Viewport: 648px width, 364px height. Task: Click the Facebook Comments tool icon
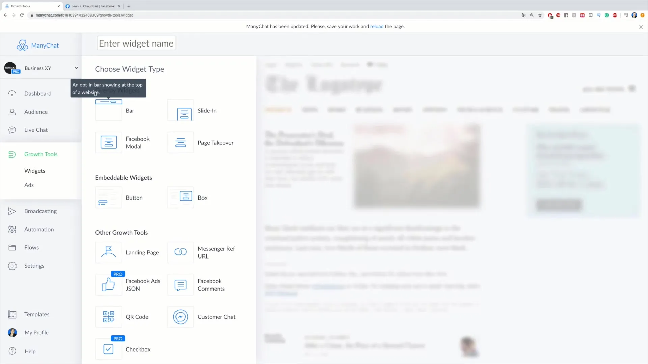[181, 284]
